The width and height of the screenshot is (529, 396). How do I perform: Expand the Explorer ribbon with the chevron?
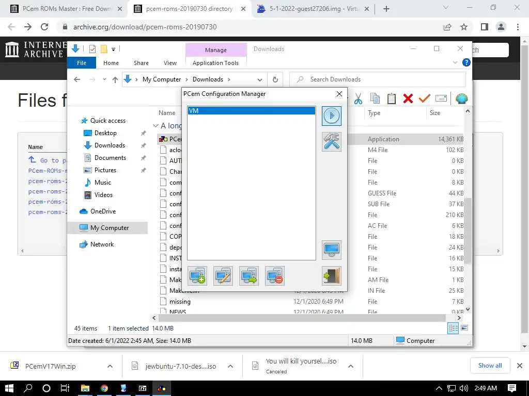tap(455, 62)
